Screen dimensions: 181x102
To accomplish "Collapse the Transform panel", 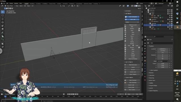I will [151, 46].
